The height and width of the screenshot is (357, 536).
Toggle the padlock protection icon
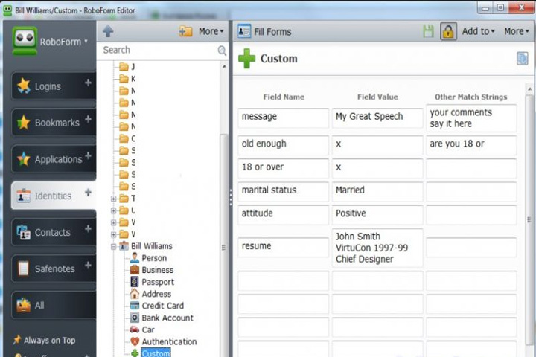(x=448, y=31)
